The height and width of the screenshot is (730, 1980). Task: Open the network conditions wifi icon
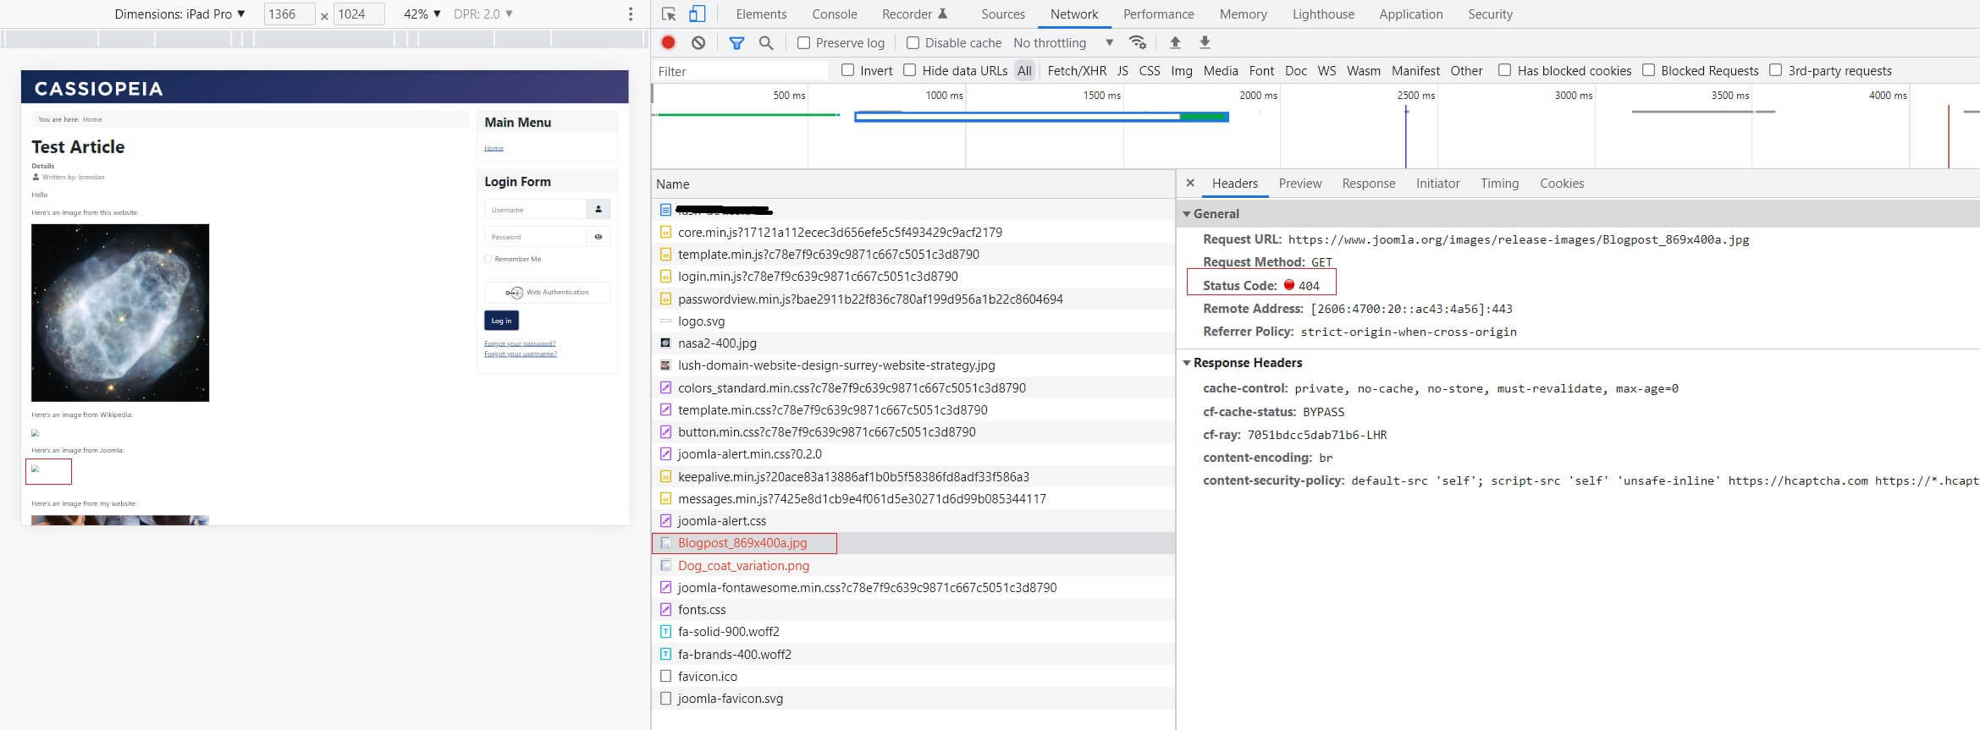(1138, 42)
